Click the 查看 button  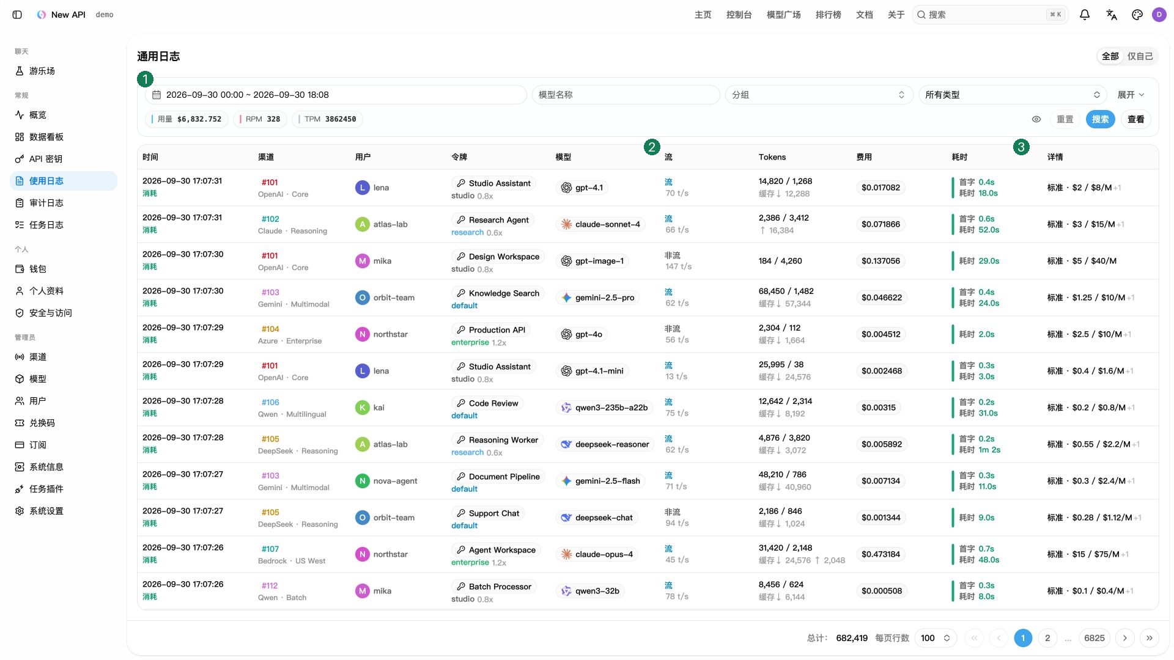click(1136, 119)
